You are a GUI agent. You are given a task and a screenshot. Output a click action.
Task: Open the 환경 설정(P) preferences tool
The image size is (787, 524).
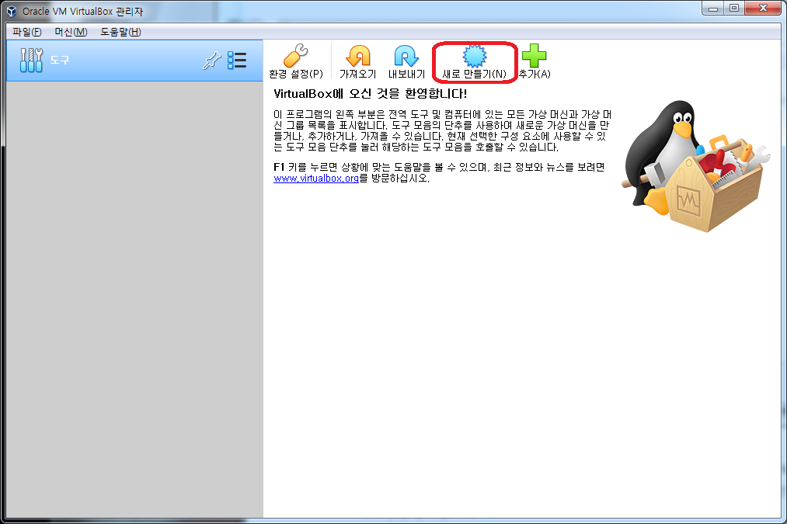pyautogui.click(x=296, y=61)
